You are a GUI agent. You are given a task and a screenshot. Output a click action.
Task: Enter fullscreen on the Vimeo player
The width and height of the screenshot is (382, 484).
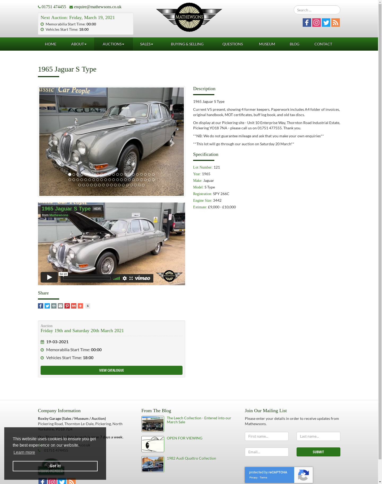pyautogui.click(x=131, y=278)
